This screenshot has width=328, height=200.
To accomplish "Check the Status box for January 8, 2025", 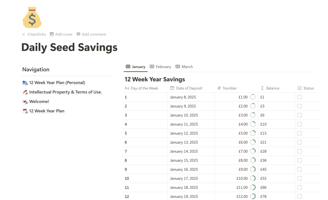I will click(x=300, y=97).
